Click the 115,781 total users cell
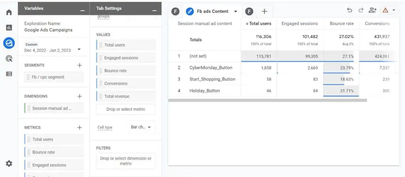The width and height of the screenshot is (405, 177). click(259, 56)
